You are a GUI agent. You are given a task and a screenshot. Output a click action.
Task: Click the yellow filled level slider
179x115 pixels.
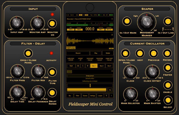87,90
